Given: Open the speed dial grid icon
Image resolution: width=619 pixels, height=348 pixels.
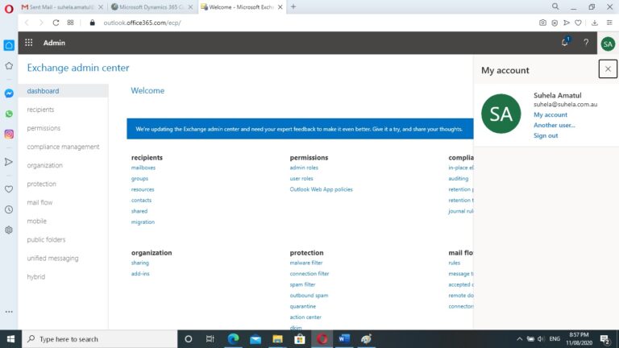Looking at the screenshot, I should (70, 23).
